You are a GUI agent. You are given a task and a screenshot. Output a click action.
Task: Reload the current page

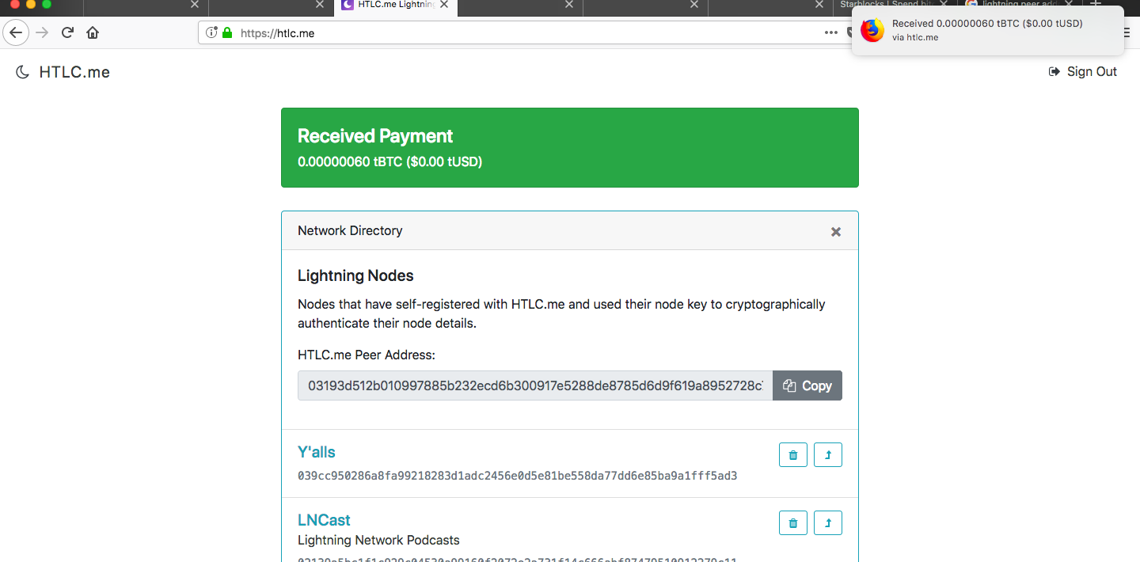tap(67, 32)
